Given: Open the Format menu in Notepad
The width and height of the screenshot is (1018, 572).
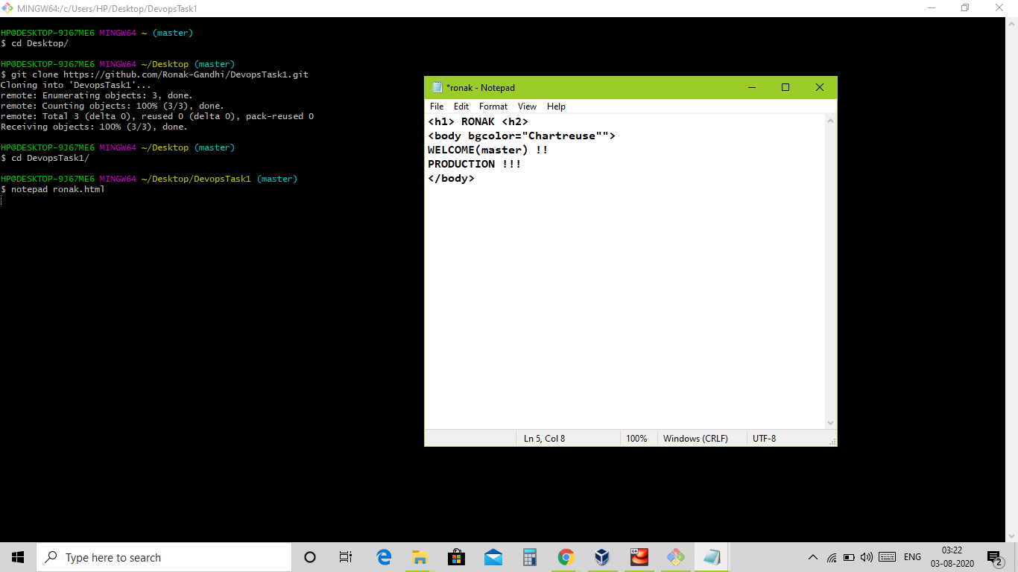Looking at the screenshot, I should [x=493, y=106].
